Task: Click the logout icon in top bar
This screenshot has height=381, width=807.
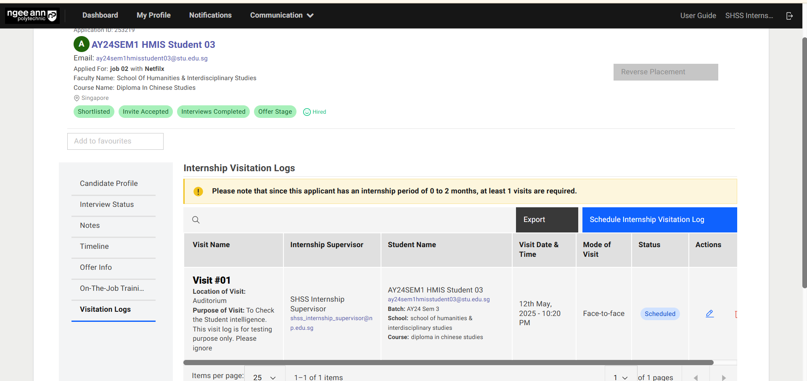Action: (x=789, y=16)
